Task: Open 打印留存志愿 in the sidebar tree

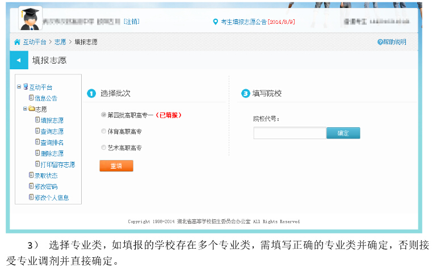Action: tap(57, 165)
